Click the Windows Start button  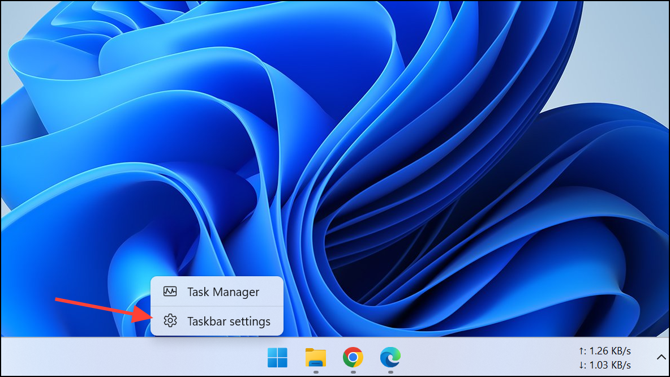click(x=277, y=357)
